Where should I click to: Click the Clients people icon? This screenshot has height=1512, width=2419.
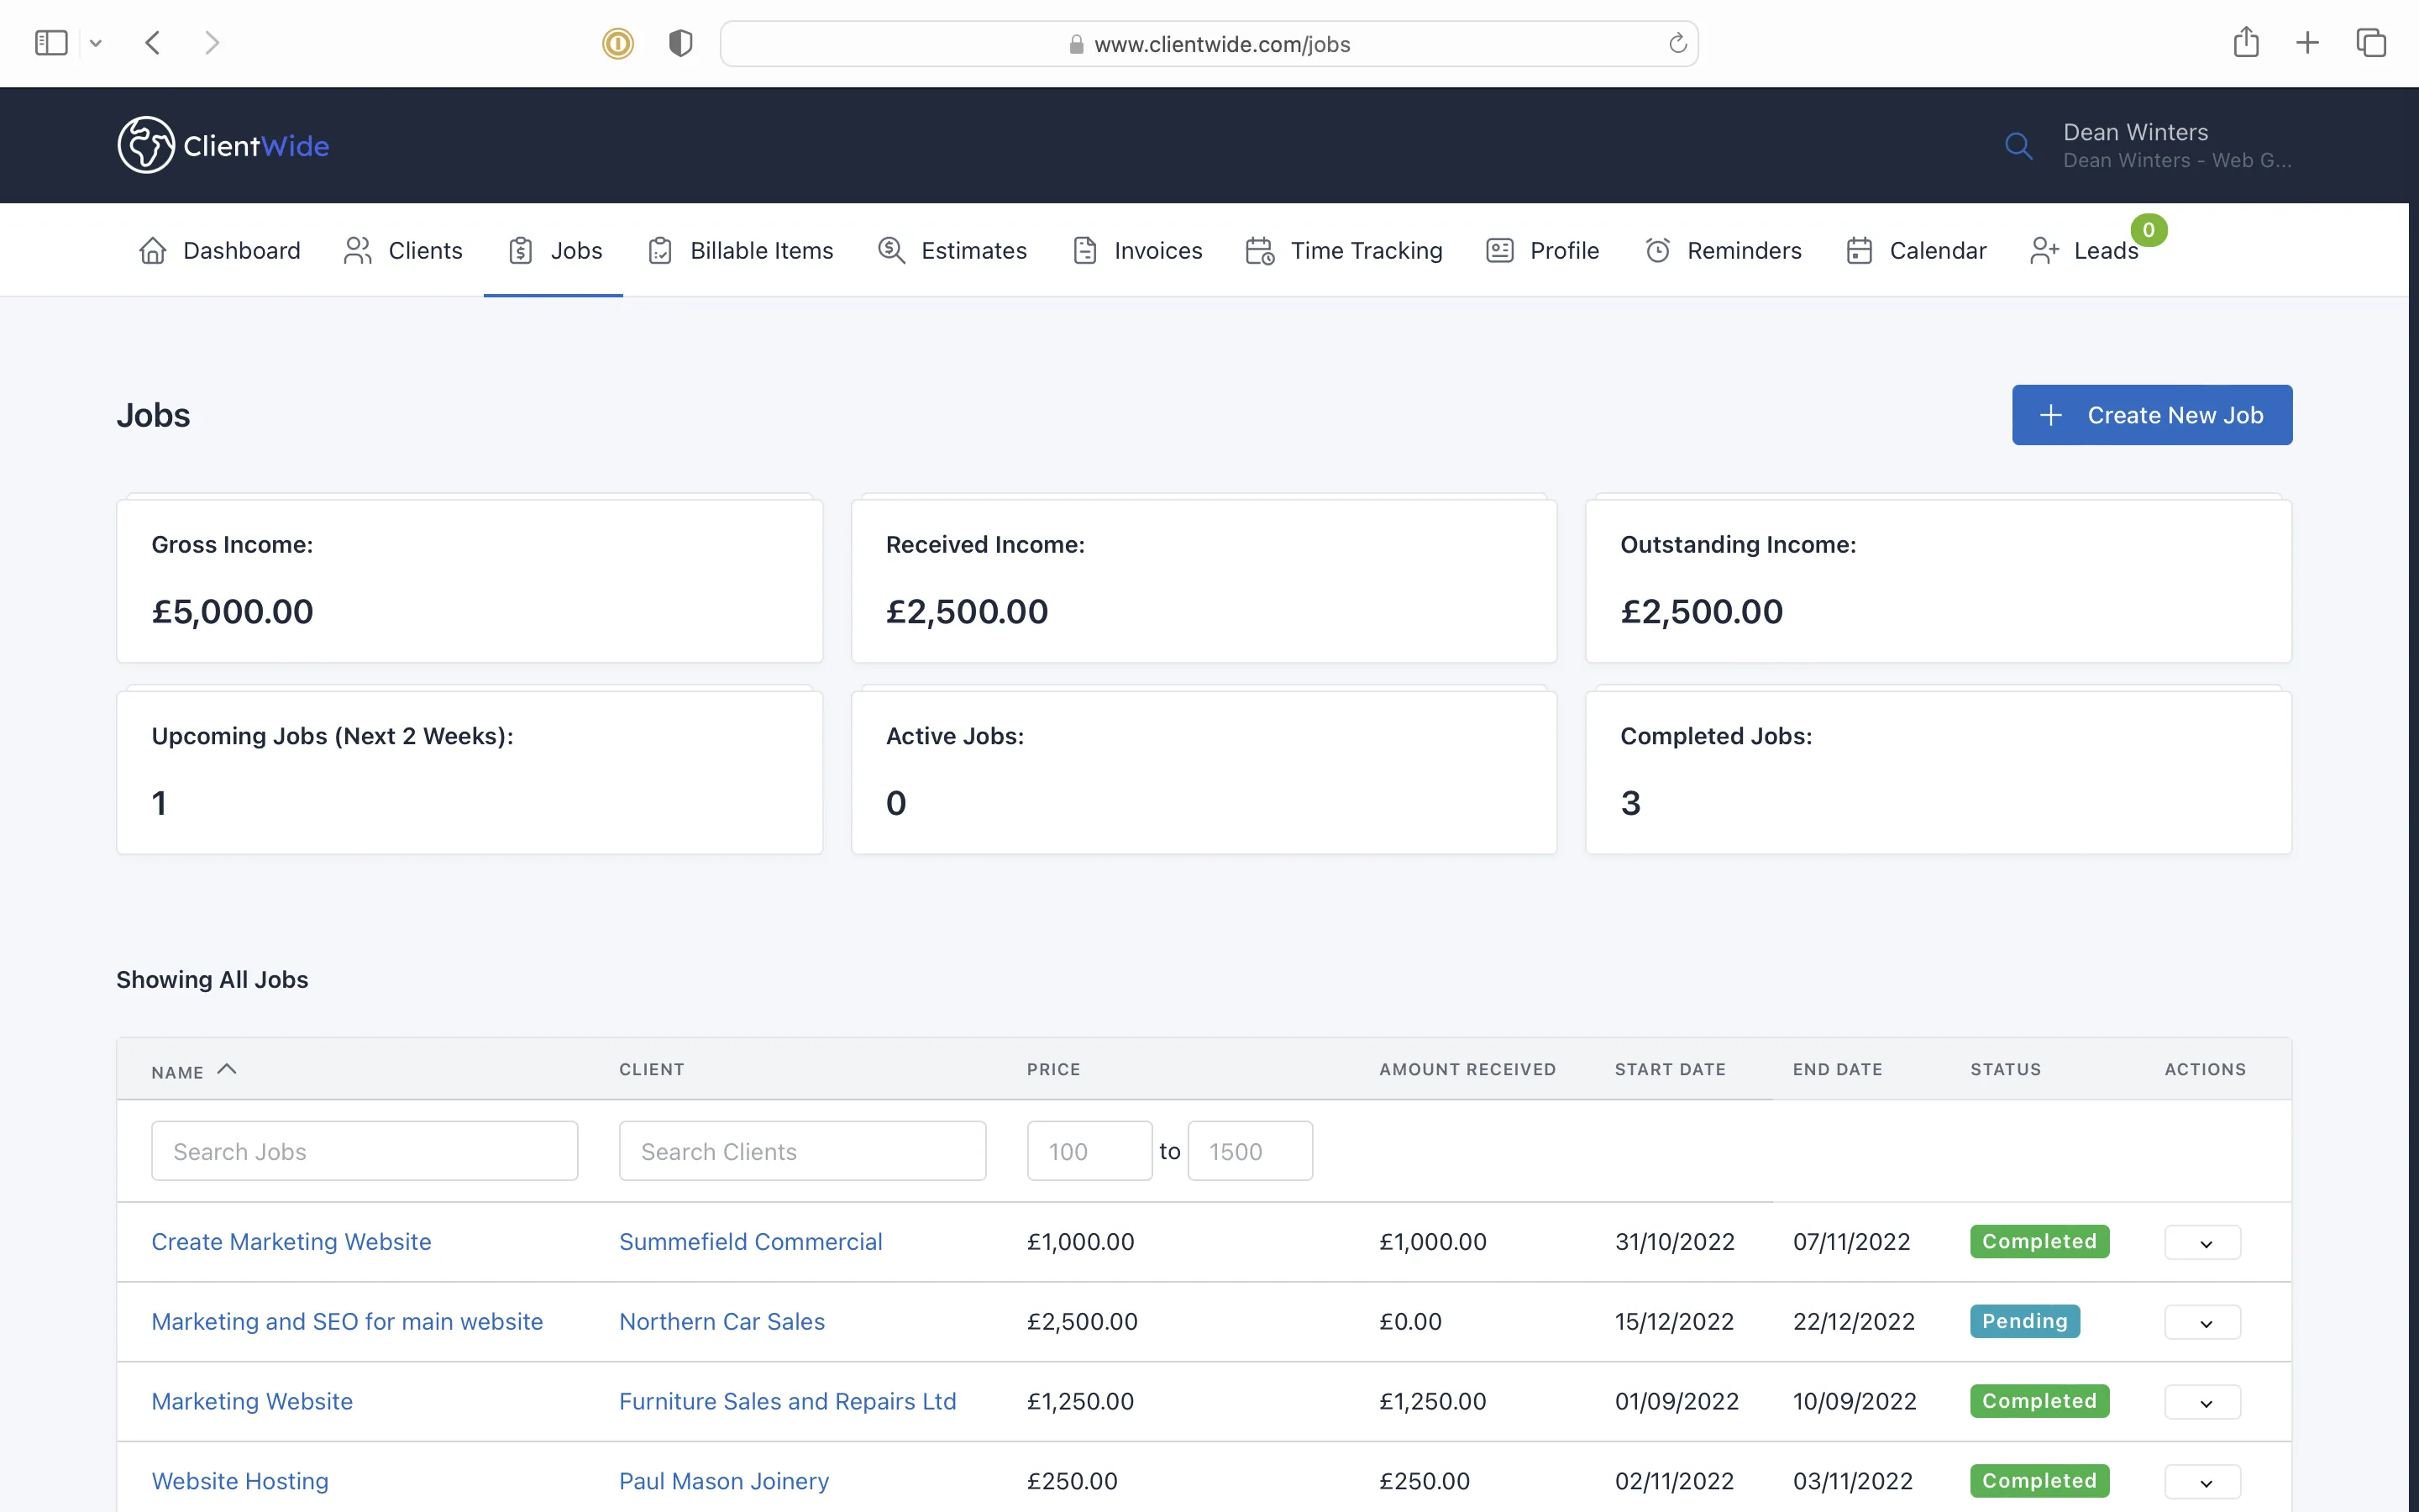pos(358,250)
